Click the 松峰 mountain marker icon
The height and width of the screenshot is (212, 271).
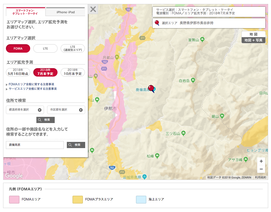pos(157,156)
